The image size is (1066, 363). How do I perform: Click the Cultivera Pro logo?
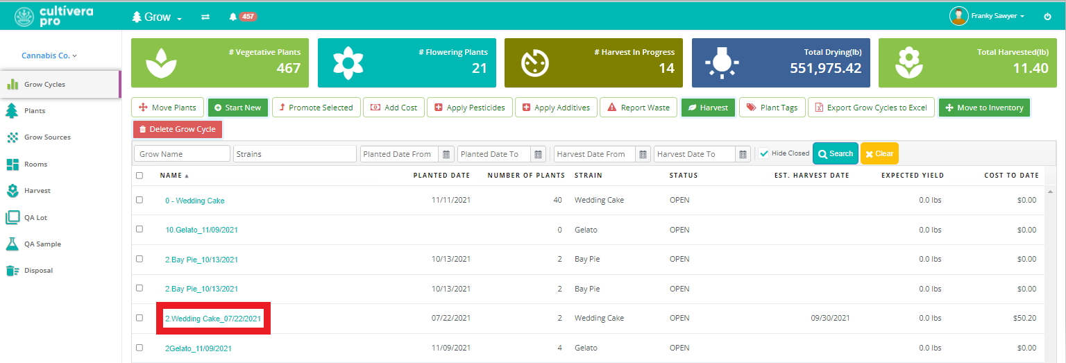53,16
